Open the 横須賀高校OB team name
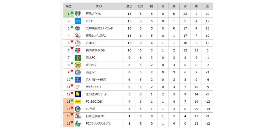Screen dimensions: 276x129 coord(95,50)
